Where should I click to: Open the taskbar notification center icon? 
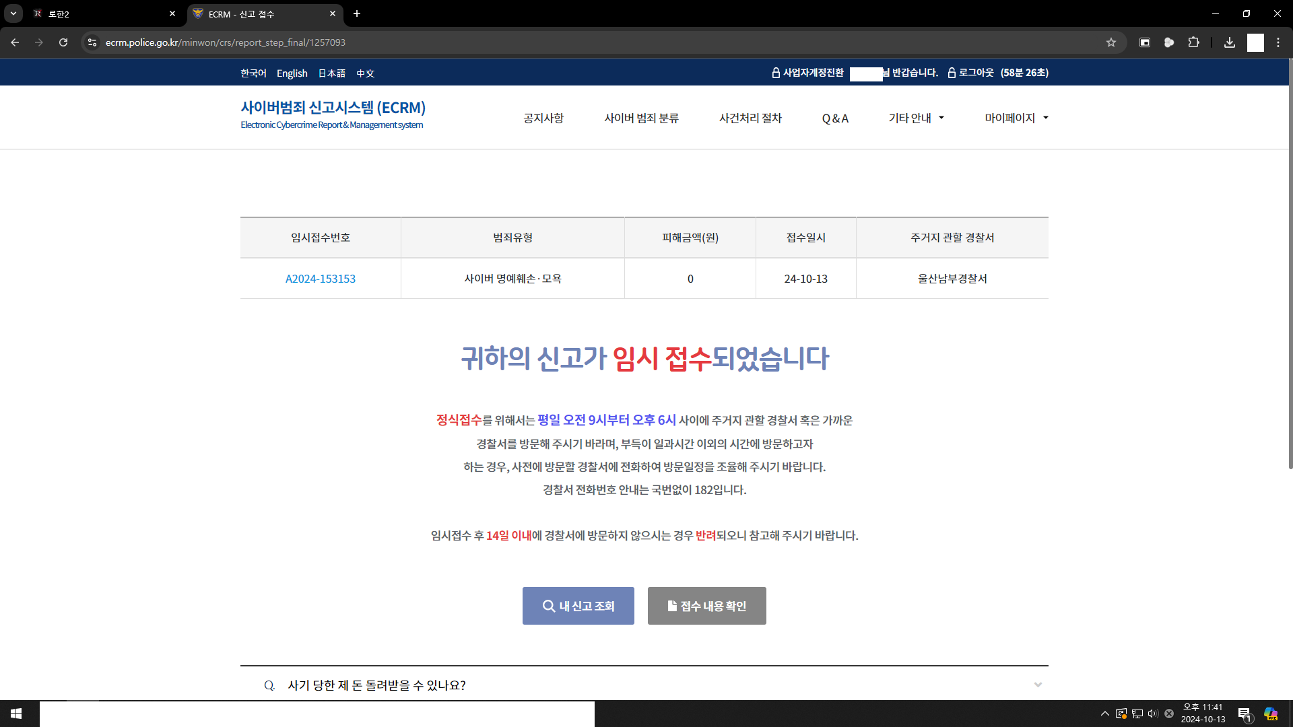(1244, 714)
